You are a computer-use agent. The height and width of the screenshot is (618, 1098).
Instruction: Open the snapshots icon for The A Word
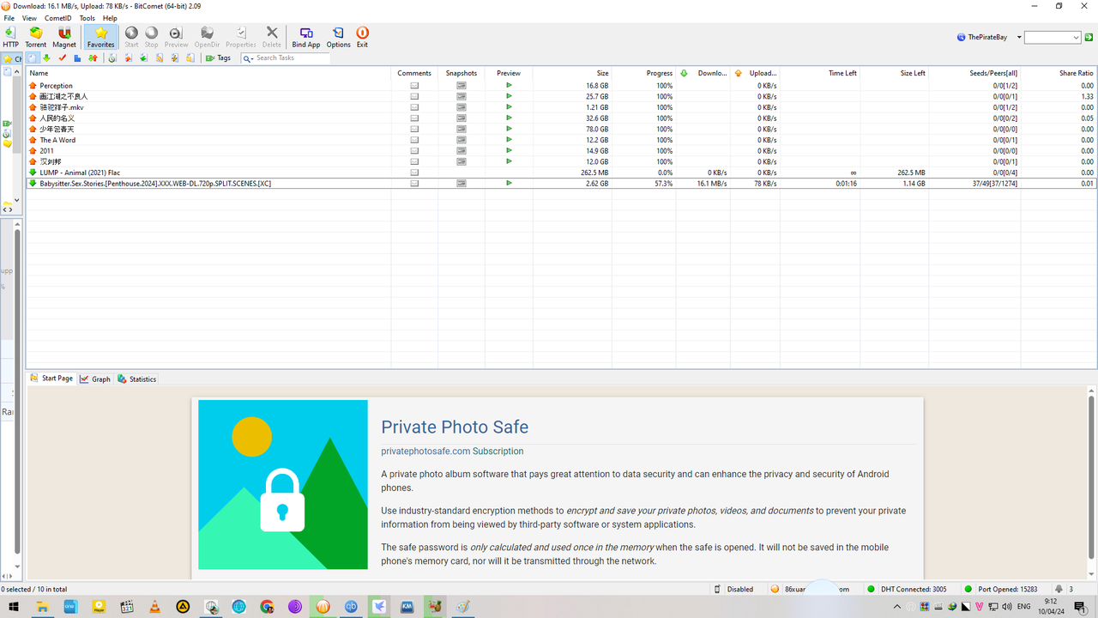(x=462, y=140)
